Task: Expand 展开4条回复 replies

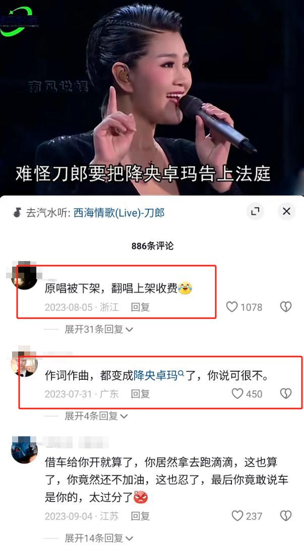Action: [96, 416]
